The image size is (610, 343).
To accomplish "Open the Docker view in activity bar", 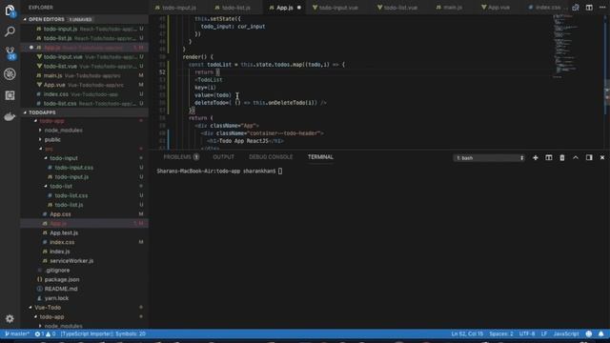I will pos(10,116).
